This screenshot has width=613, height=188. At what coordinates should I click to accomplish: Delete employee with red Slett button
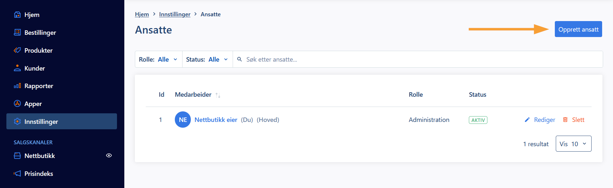[574, 120]
